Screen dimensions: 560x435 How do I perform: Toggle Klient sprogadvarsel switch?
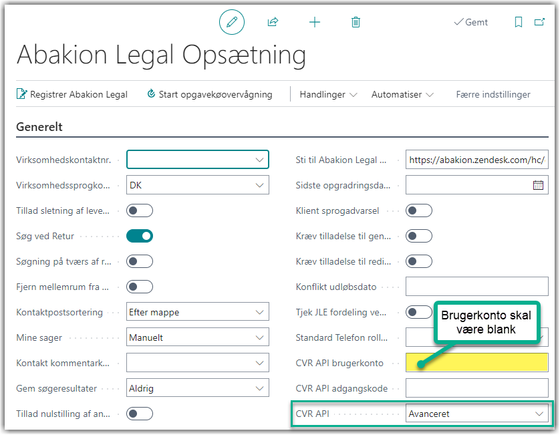pos(419,210)
